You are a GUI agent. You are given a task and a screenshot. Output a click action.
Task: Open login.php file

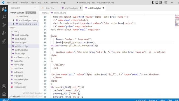18,76
